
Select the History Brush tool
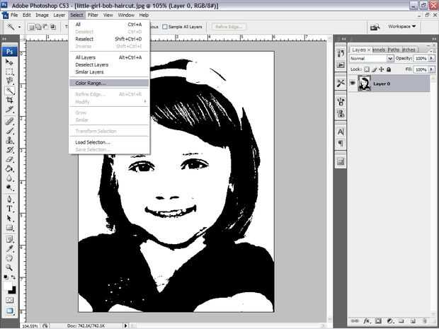pos(9,150)
